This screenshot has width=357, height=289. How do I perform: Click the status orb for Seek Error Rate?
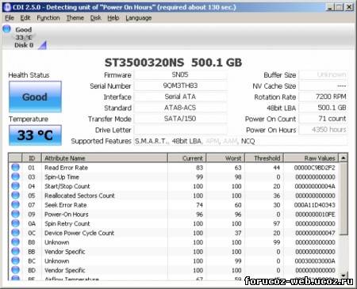coord(16,205)
